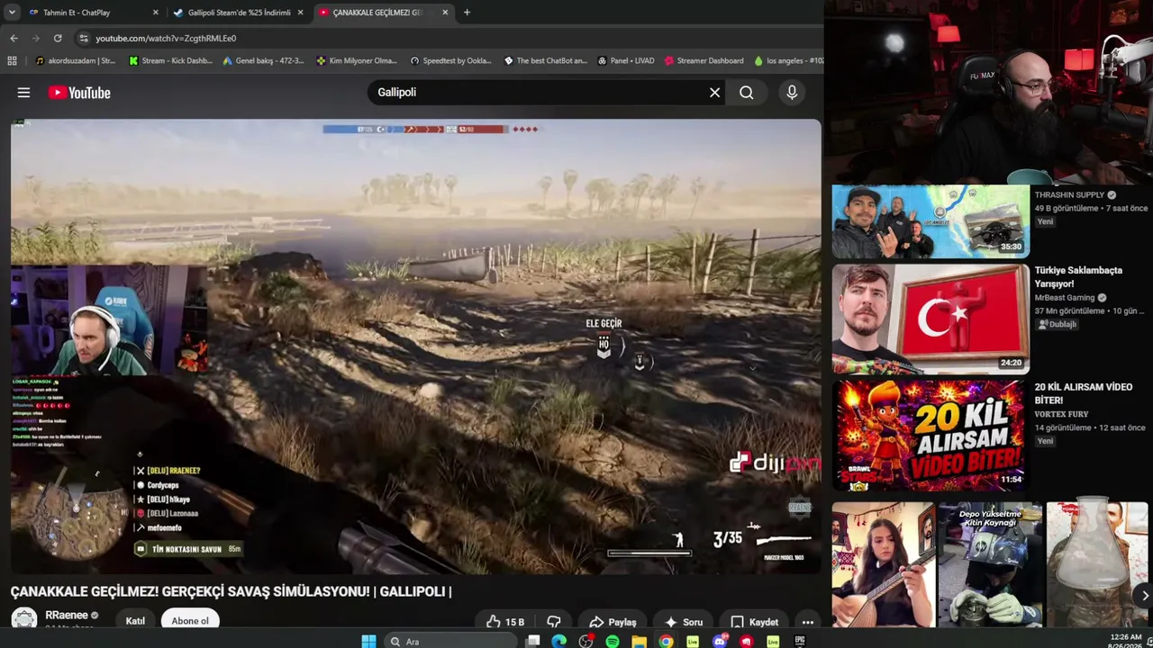This screenshot has height=648, width=1153.
Task: Open the guitar player short thumbnail
Action: pos(883,564)
